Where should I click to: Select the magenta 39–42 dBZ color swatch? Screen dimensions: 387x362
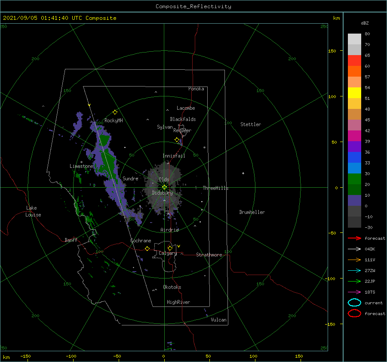[x=354, y=136]
